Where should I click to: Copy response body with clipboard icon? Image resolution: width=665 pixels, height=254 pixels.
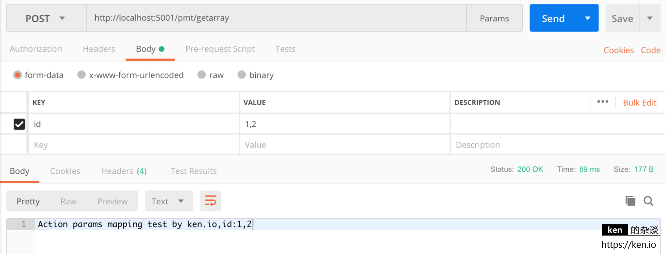(x=630, y=201)
